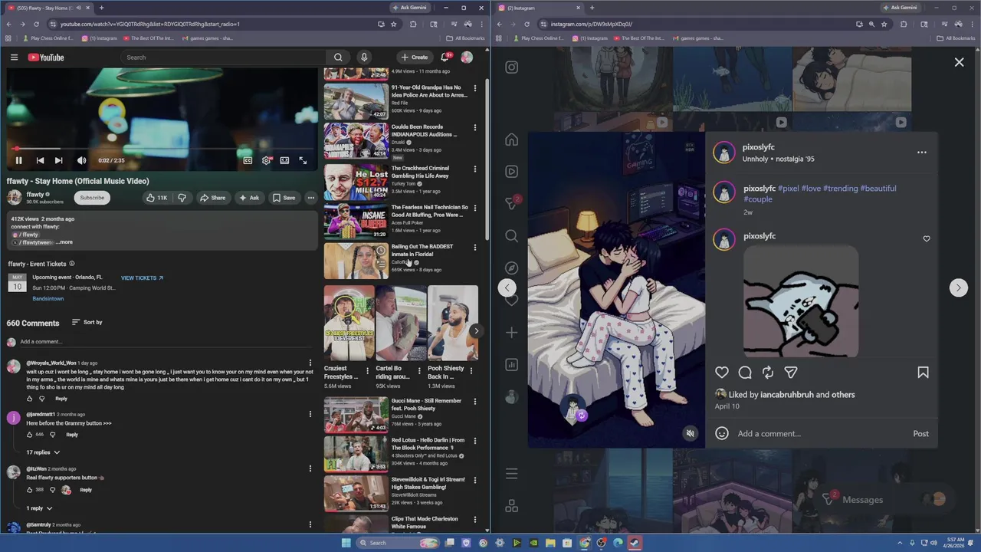Open more actions menu beside Save

310,198
